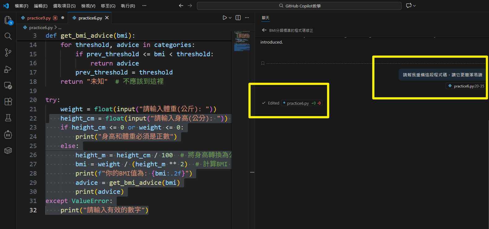Expand the practice6.py breadcrumb path
This screenshot has height=229, width=489.
[41, 28]
